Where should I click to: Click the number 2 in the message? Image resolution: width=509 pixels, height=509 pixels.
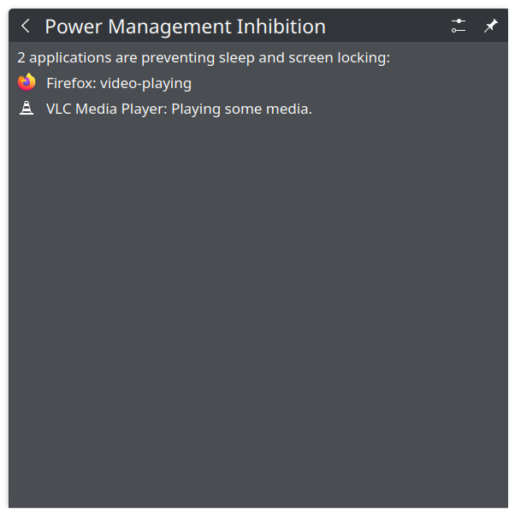(x=21, y=58)
